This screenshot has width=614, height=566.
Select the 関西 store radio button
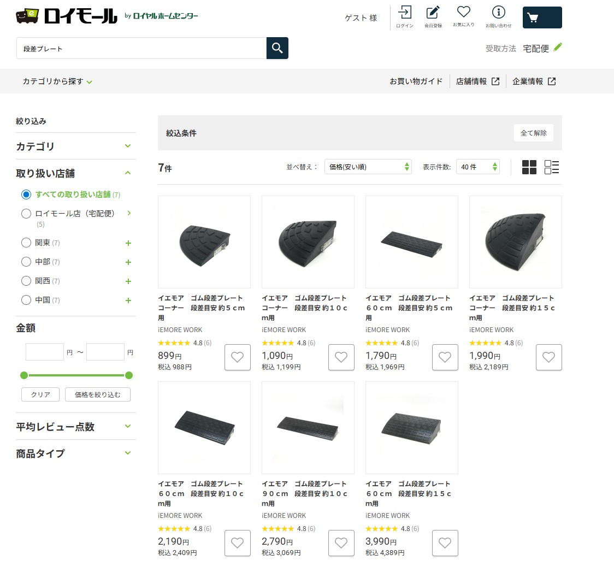click(x=26, y=281)
